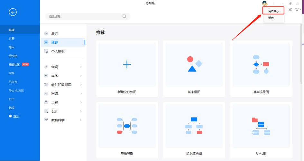
Task: Click the 网络 category icon
Action: coord(46,93)
